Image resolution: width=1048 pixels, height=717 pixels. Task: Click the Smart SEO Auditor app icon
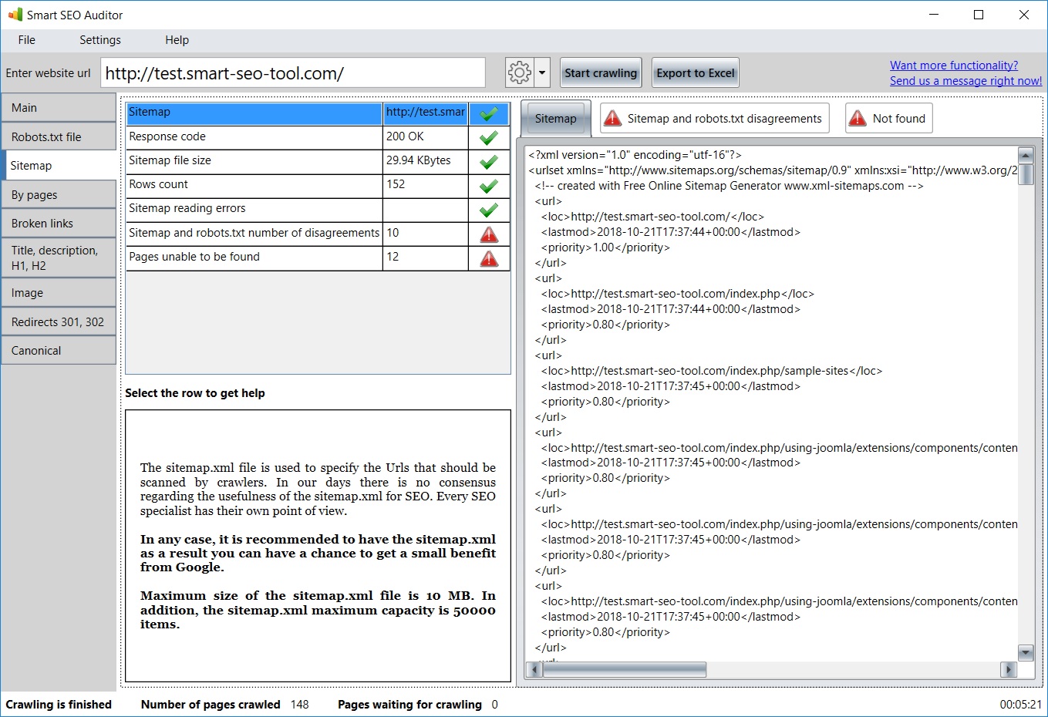point(15,15)
